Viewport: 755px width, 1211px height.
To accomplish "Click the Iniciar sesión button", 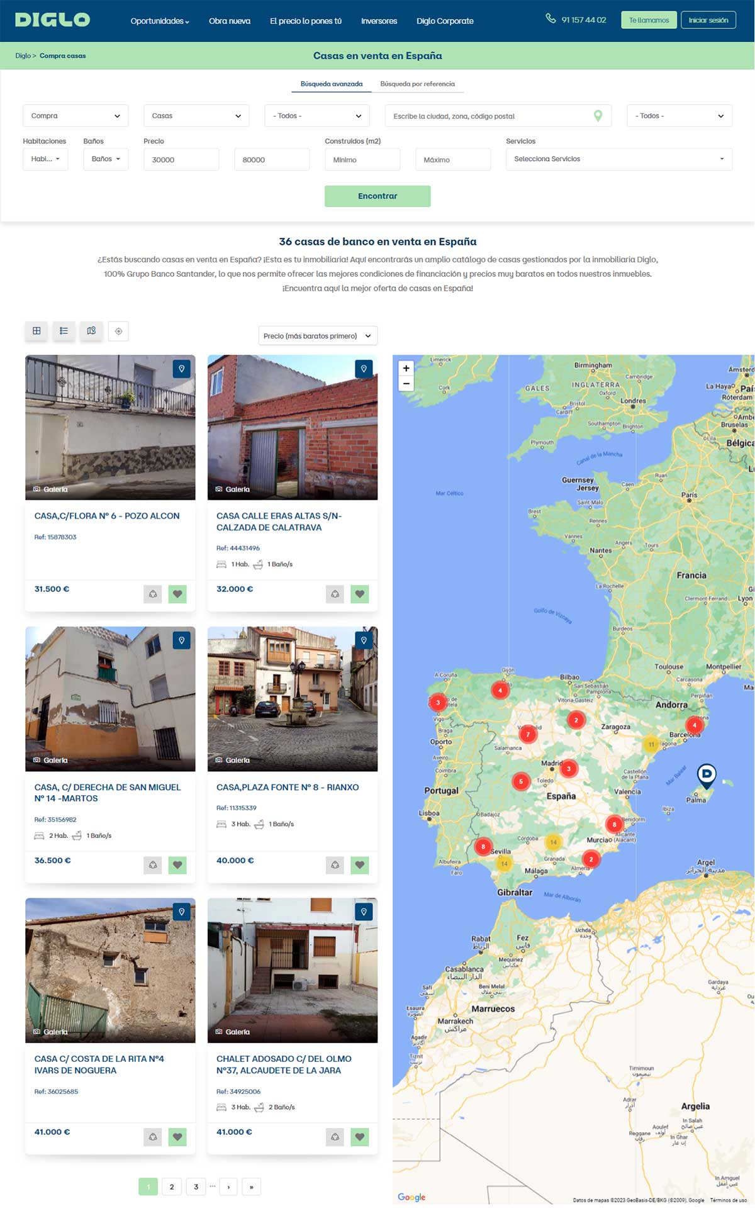I will tap(708, 20).
